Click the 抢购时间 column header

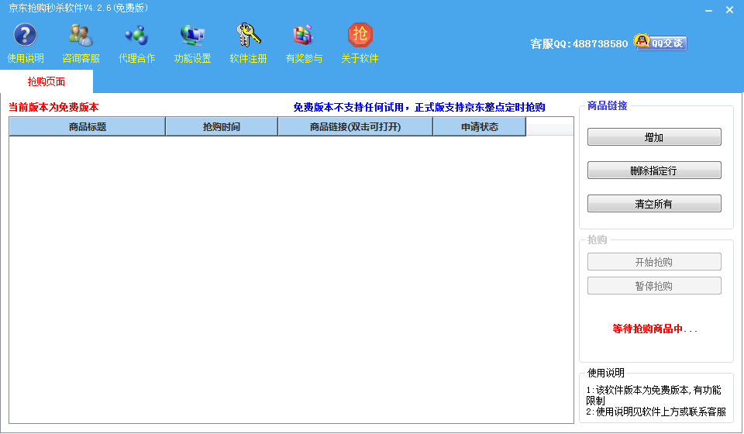click(222, 127)
